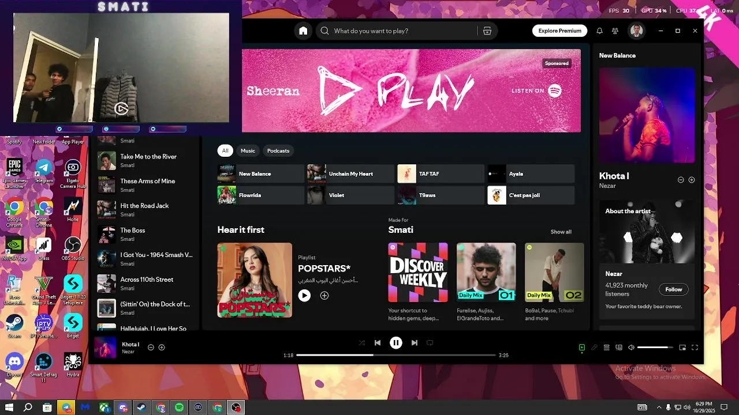Viewport: 739px width, 415px height.
Task: Open the Ayala shortcut tile
Action: point(531,173)
